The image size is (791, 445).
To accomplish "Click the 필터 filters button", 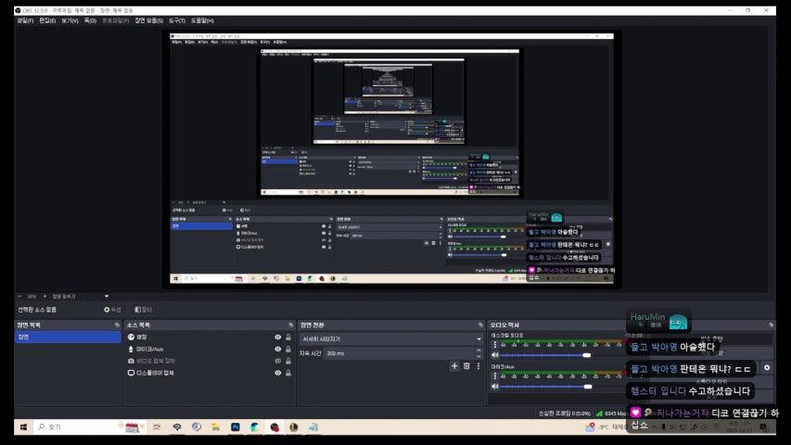I will 144,310.
